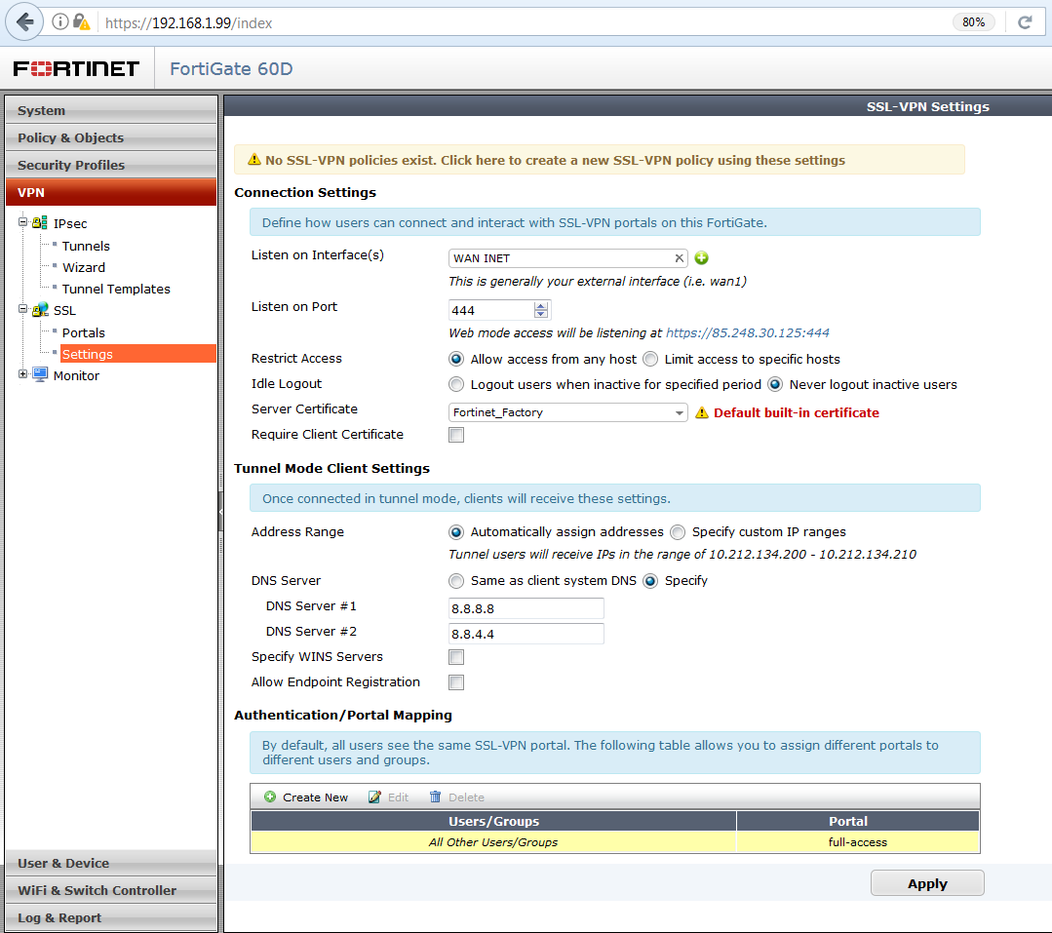Open the Policy & Objects section

click(111, 137)
